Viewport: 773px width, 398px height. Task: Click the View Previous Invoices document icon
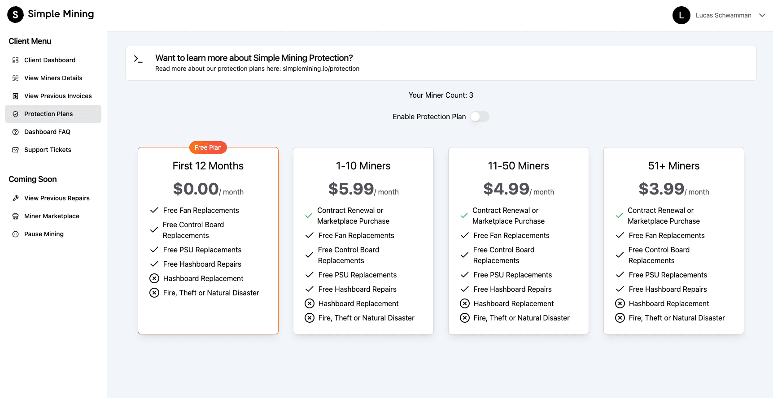tap(15, 96)
